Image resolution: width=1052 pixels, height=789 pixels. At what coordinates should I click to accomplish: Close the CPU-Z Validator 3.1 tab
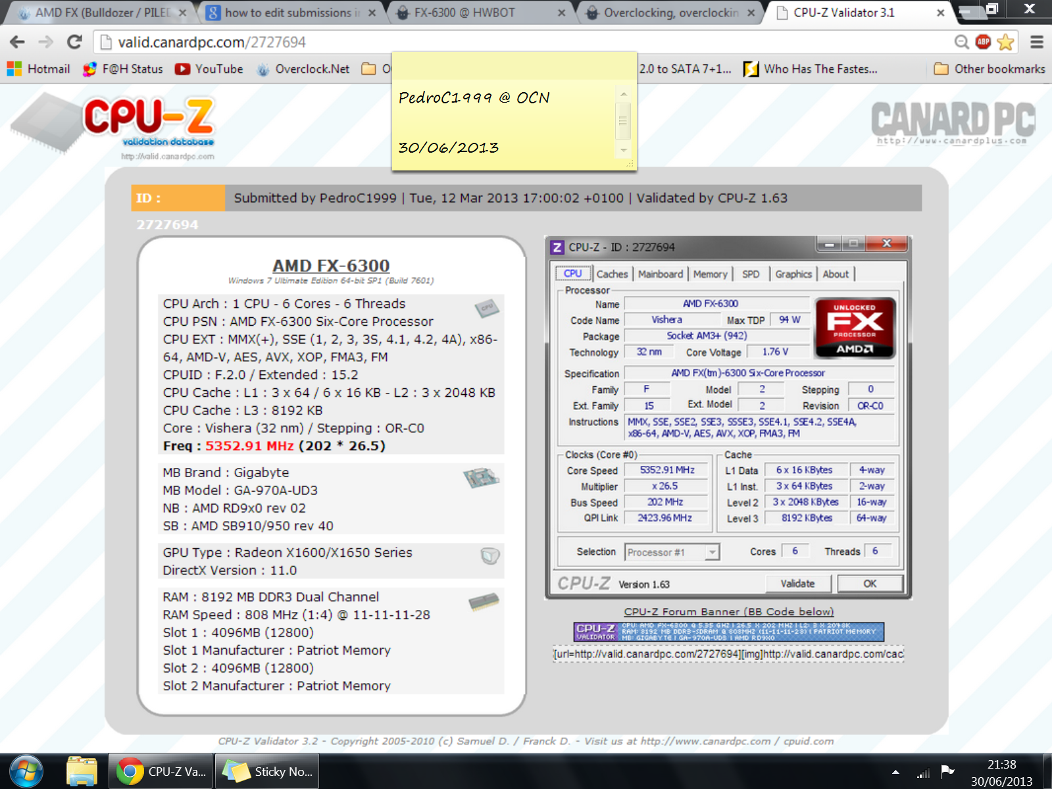[x=941, y=13]
